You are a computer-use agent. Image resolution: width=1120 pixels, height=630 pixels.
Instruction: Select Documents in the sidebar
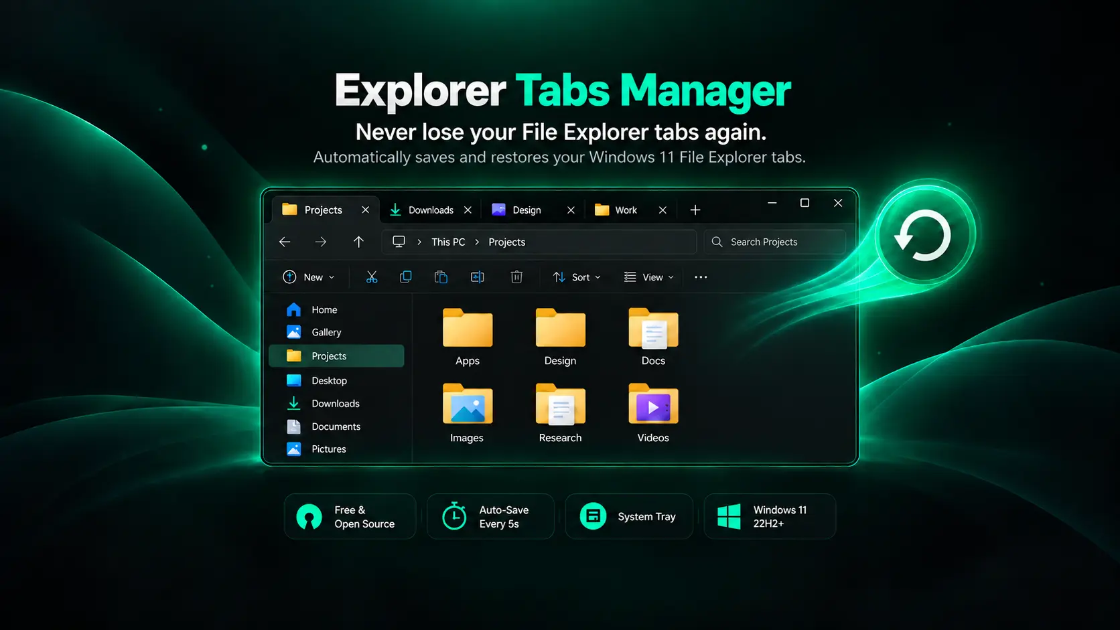(336, 426)
